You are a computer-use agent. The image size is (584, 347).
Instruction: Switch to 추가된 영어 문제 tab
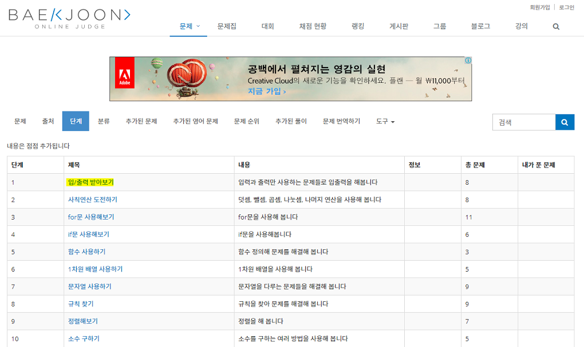click(x=196, y=121)
